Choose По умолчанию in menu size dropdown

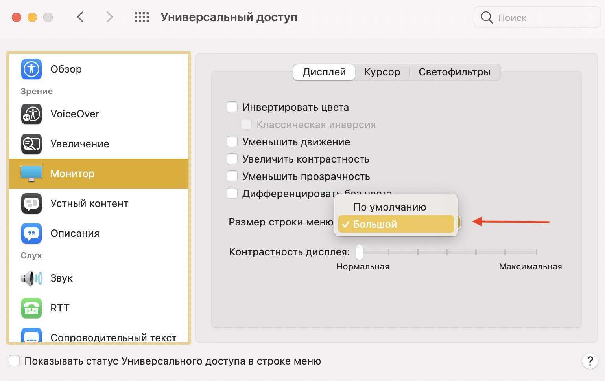pyautogui.click(x=389, y=207)
